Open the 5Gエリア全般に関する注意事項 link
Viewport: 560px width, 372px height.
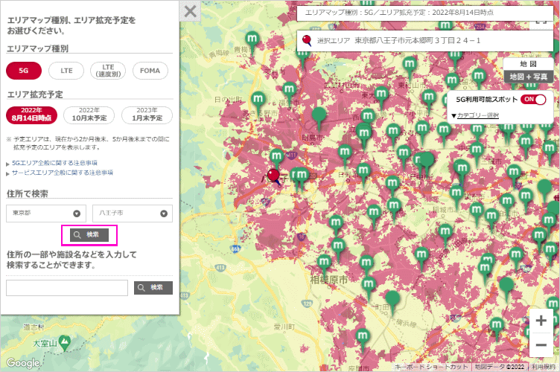tap(54, 163)
